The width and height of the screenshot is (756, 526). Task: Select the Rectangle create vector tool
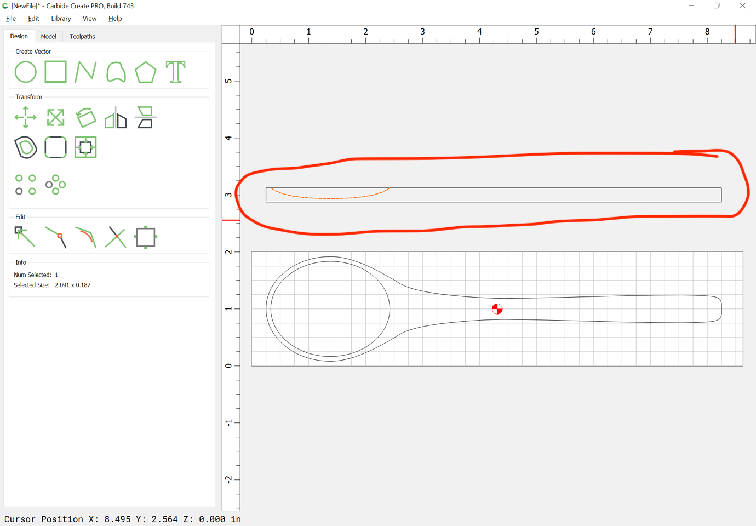coord(55,72)
